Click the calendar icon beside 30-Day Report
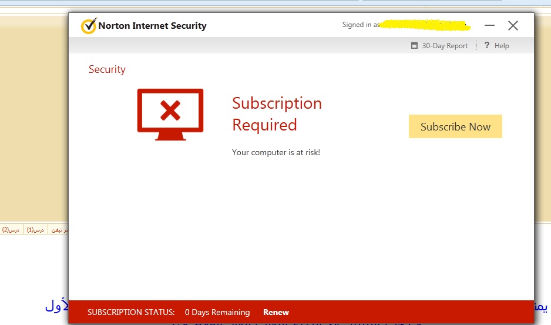The height and width of the screenshot is (325, 551). coord(414,45)
